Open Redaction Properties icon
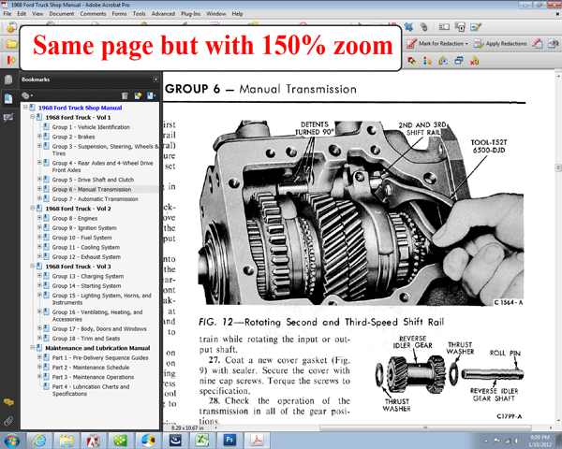The image size is (562, 449). point(537,44)
